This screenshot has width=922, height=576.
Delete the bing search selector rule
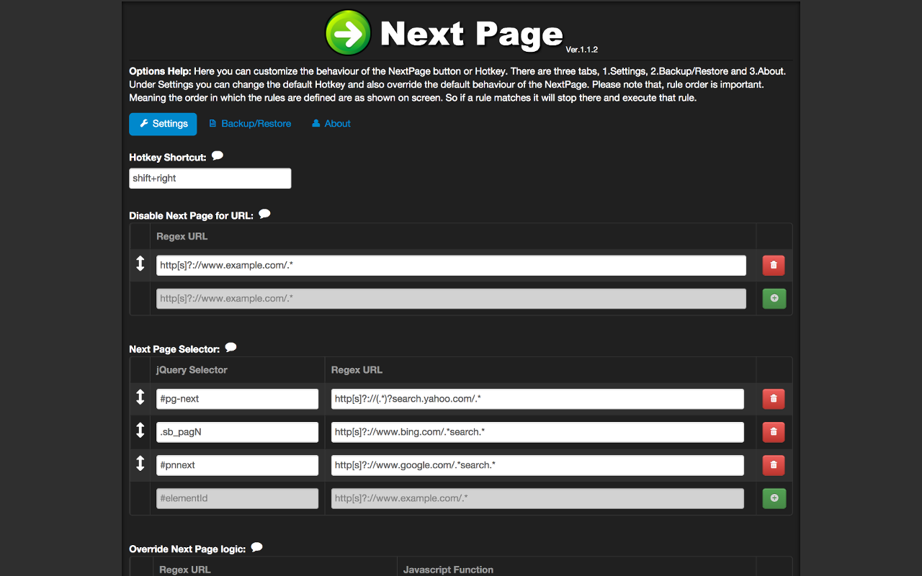pyautogui.click(x=774, y=432)
